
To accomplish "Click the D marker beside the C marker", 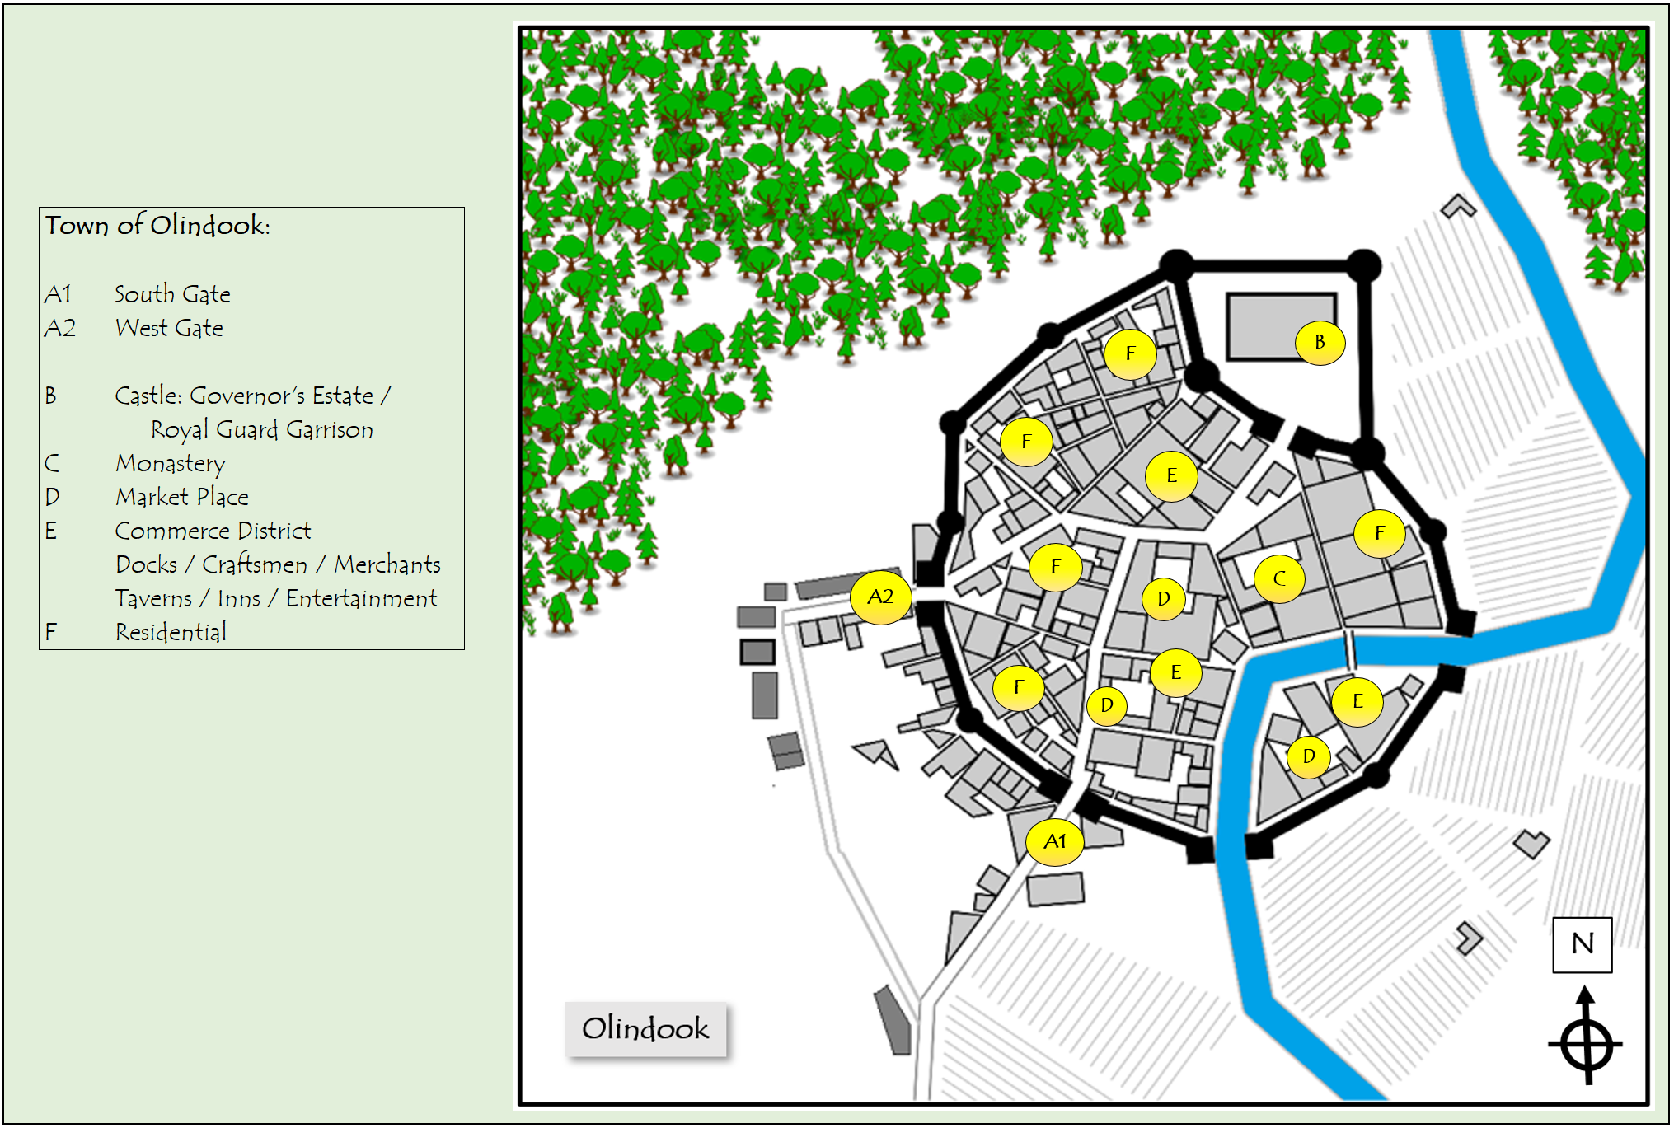I will (1164, 598).
